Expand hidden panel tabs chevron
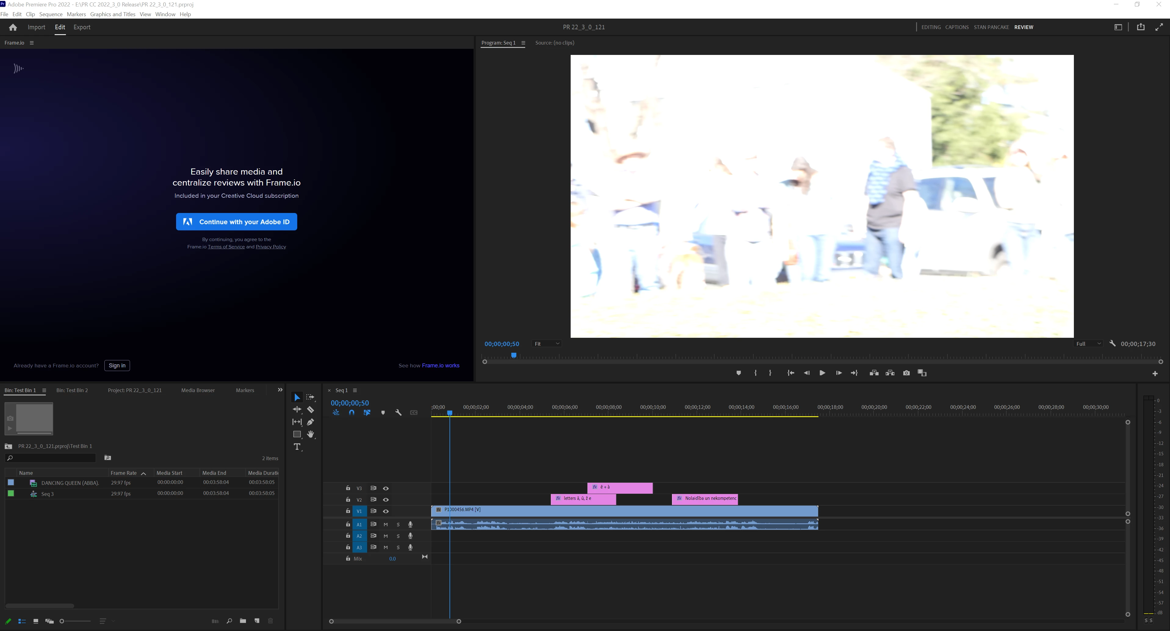This screenshot has width=1170, height=631. tap(280, 390)
